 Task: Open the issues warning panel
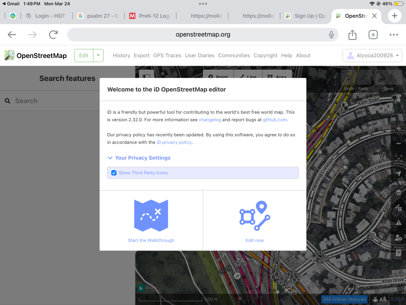tap(399, 223)
